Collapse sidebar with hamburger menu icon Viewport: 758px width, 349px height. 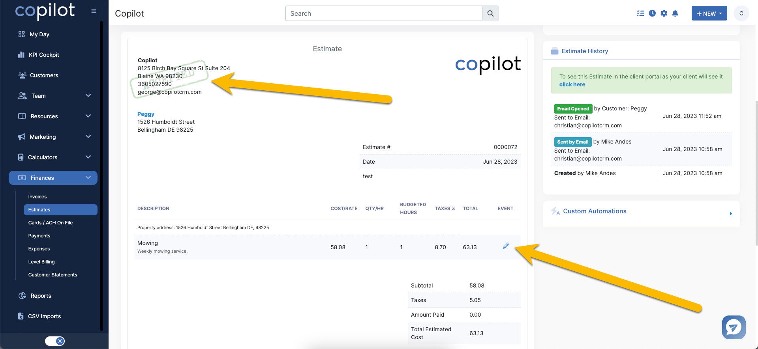[x=94, y=11]
